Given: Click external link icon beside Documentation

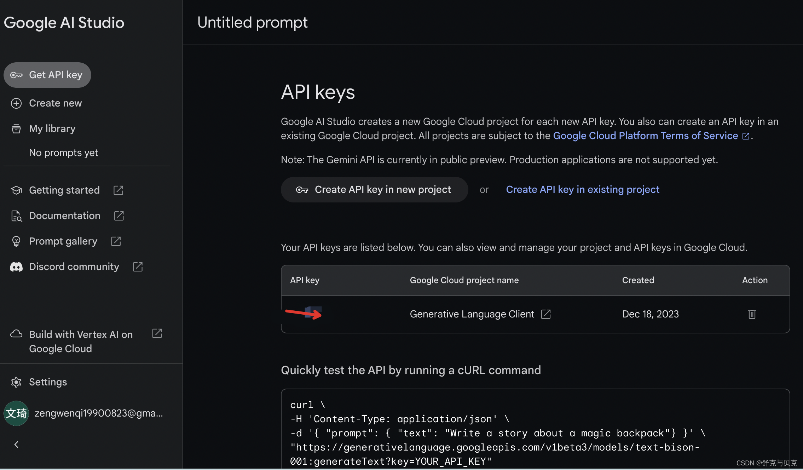Looking at the screenshot, I should click(119, 216).
